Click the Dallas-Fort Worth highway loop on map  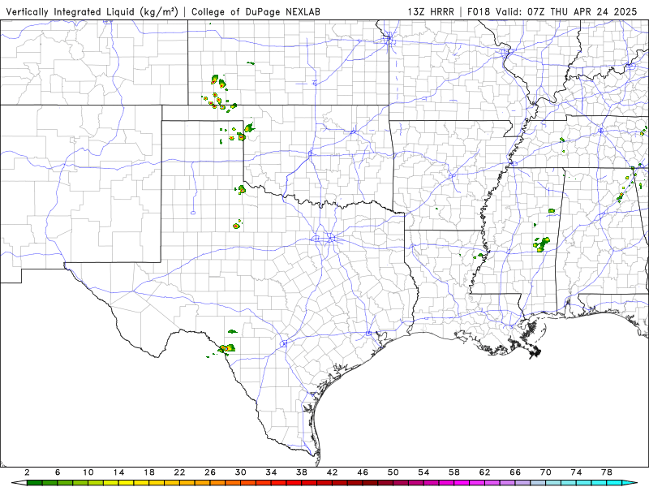323,239
